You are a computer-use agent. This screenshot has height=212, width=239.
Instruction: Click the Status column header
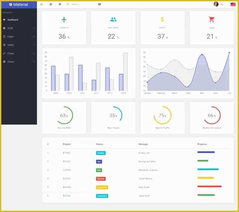[x=100, y=144]
